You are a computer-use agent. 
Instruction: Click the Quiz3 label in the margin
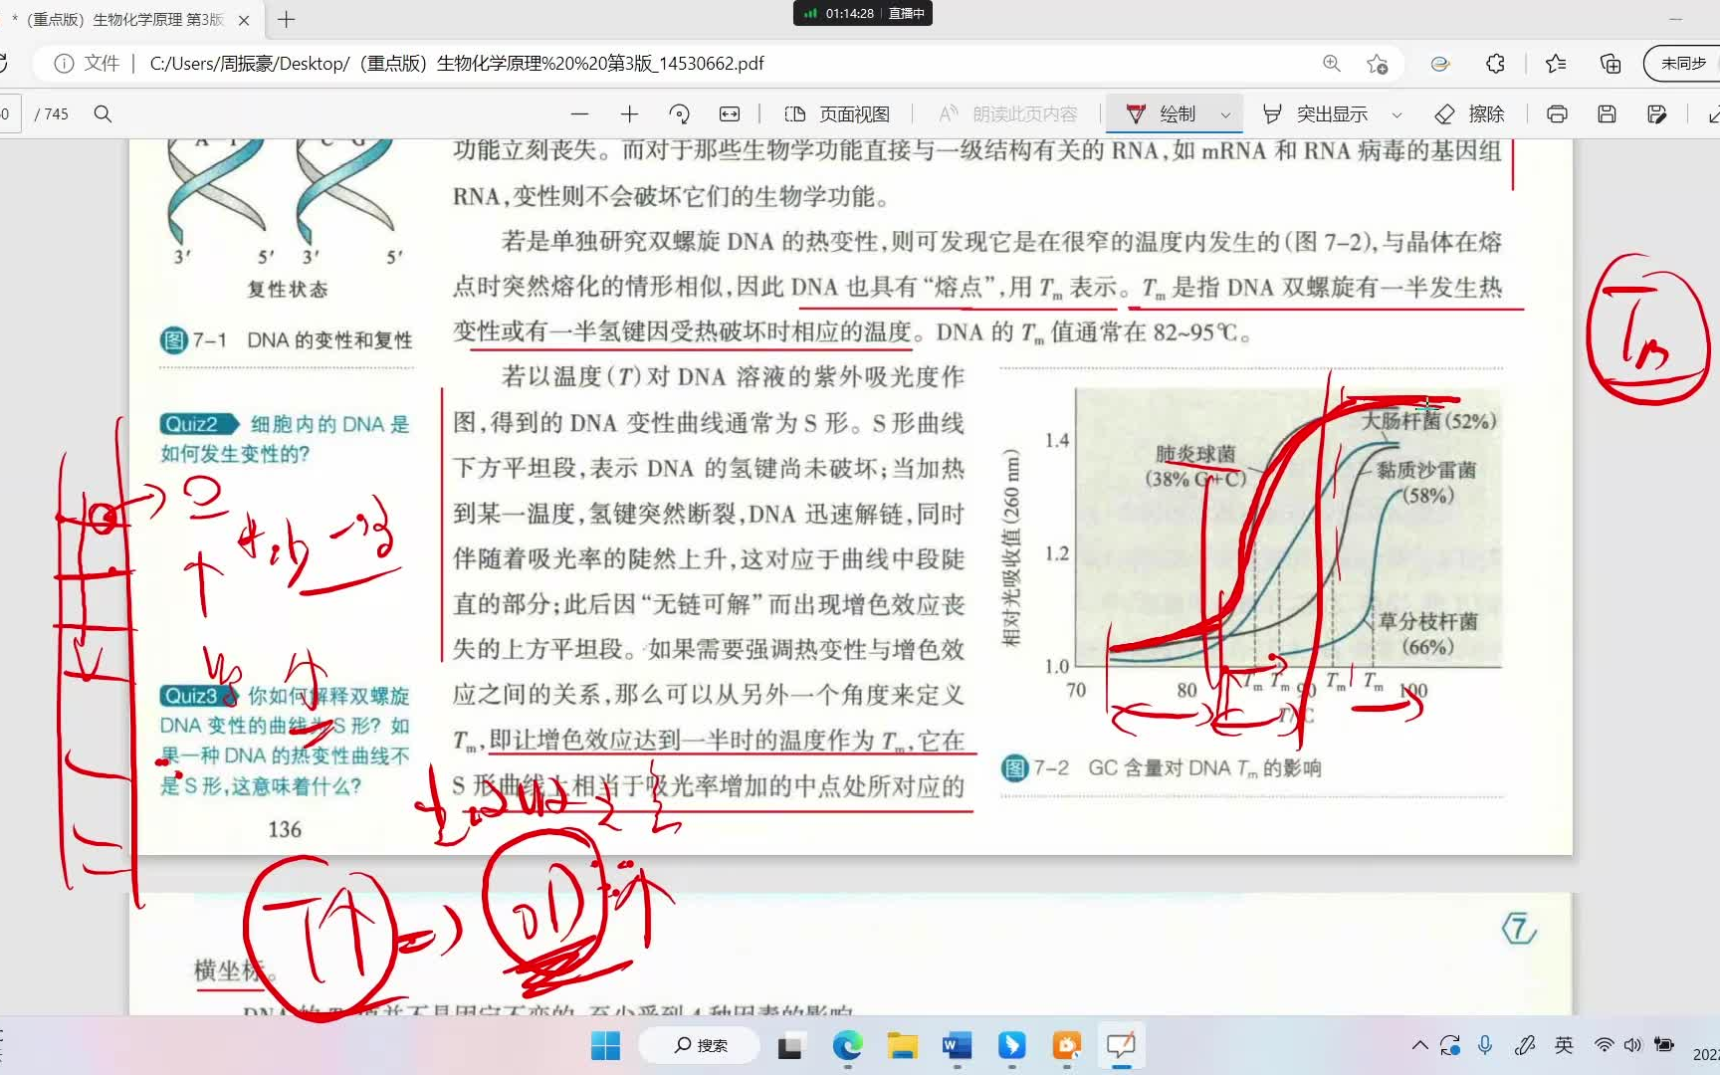[x=199, y=696]
